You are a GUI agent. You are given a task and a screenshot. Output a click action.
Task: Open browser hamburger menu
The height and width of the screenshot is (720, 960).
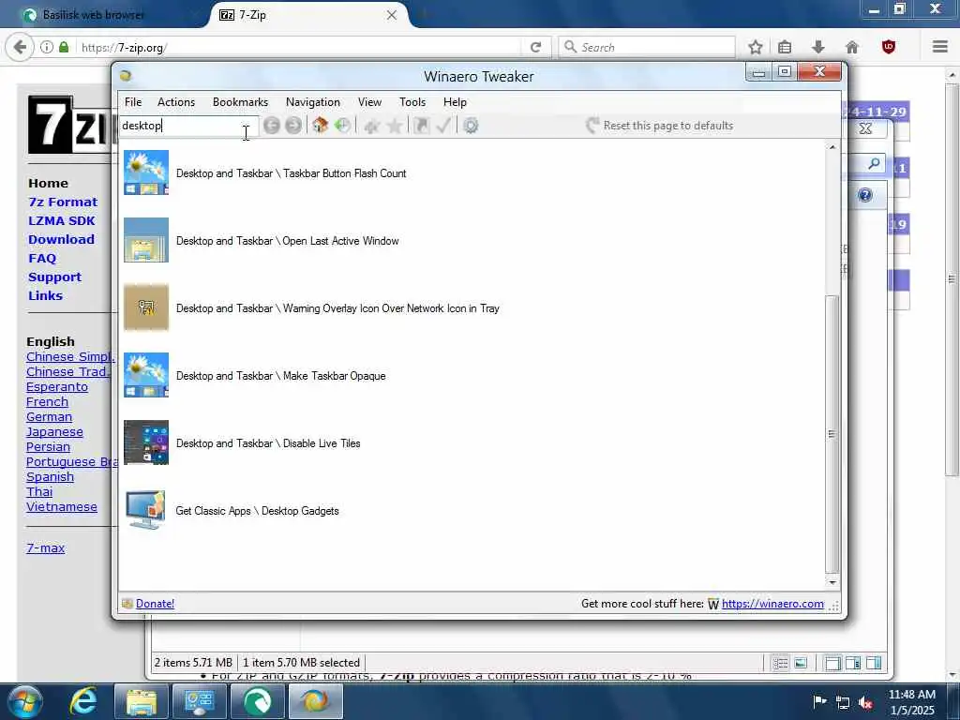click(940, 47)
